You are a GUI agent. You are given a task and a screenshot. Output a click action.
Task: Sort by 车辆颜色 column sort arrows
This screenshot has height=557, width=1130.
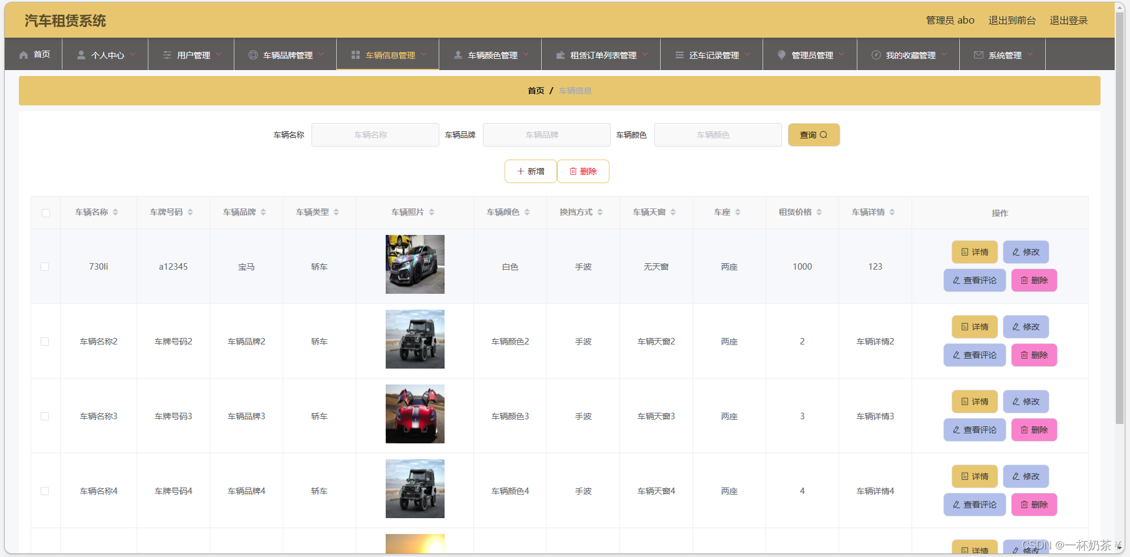click(x=527, y=212)
